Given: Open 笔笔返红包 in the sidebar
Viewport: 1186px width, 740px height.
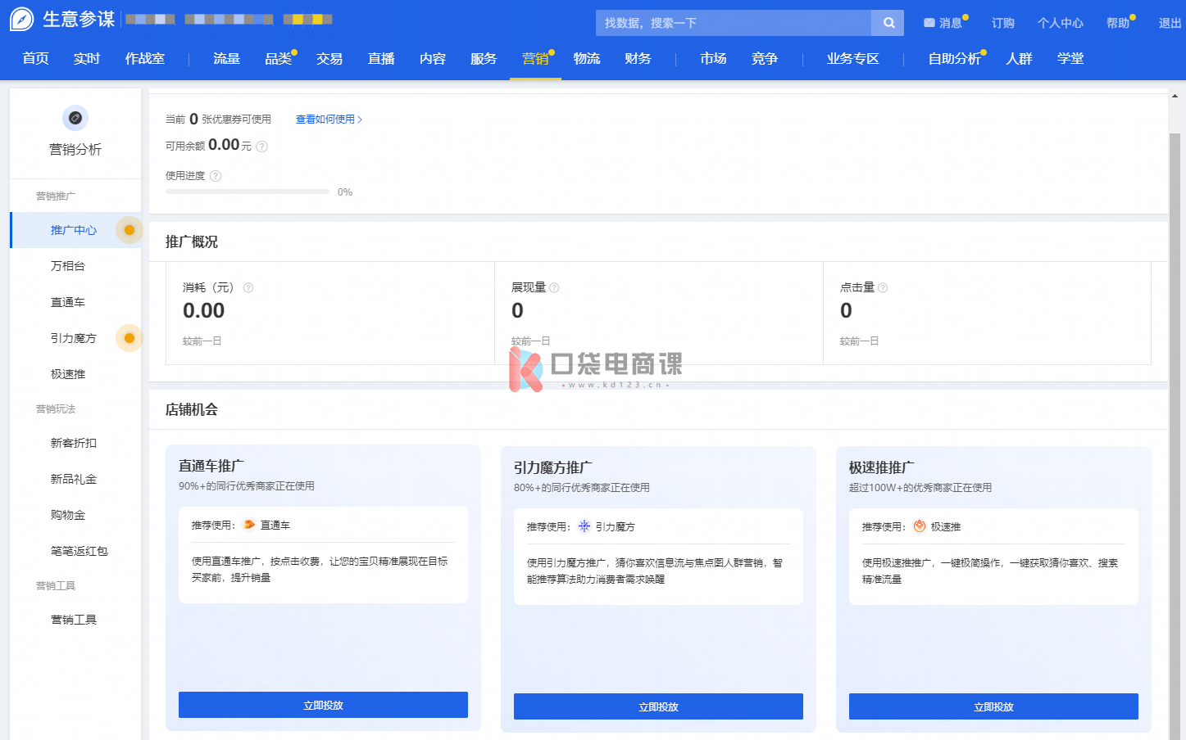Looking at the screenshot, I should (x=80, y=551).
